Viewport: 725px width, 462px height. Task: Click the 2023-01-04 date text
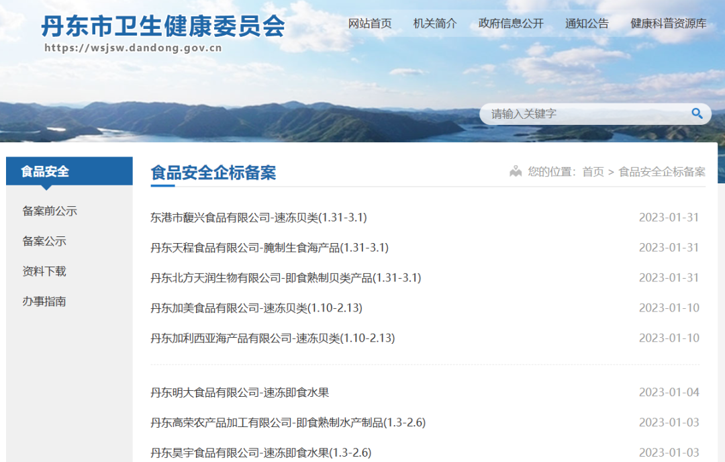(x=669, y=392)
